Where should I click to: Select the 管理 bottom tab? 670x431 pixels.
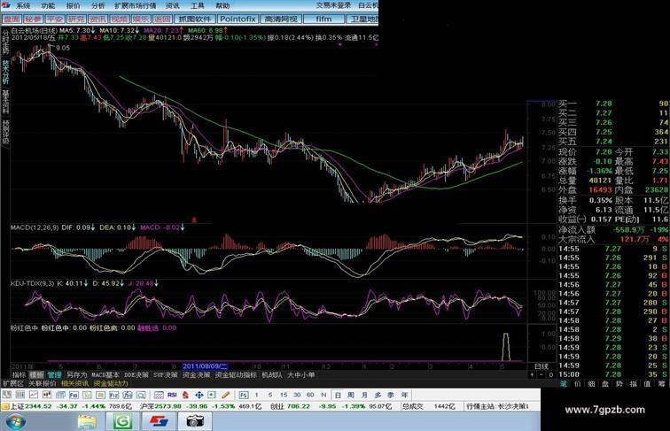(54, 374)
